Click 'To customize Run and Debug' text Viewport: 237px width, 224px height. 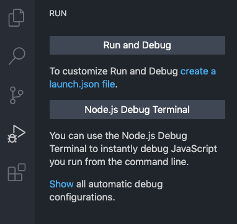(114, 71)
